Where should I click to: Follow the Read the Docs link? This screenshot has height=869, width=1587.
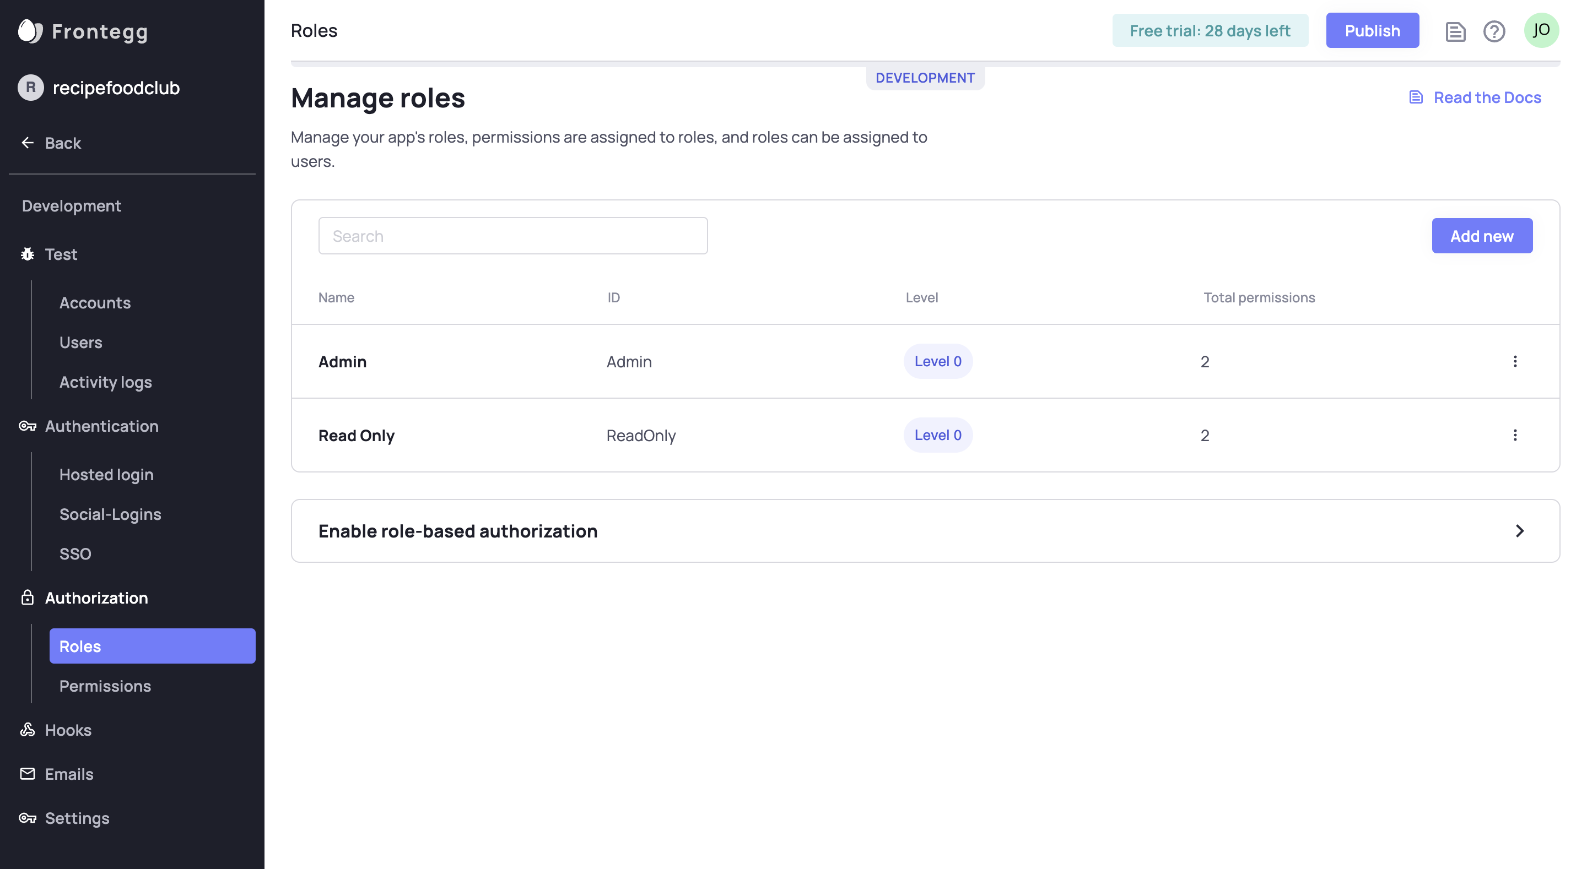coord(1487,97)
